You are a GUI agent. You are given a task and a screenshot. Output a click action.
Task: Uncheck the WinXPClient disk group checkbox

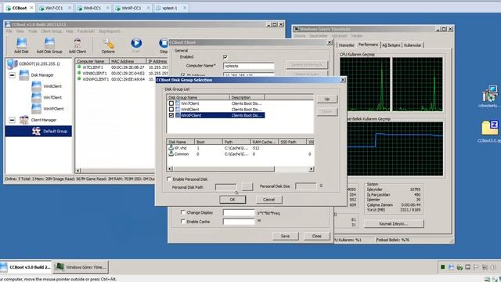click(171, 115)
